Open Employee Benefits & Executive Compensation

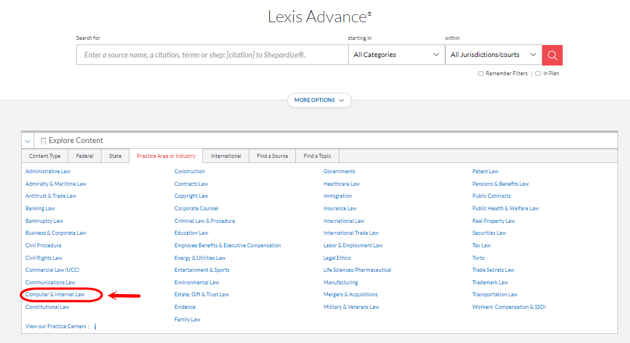[x=227, y=246]
